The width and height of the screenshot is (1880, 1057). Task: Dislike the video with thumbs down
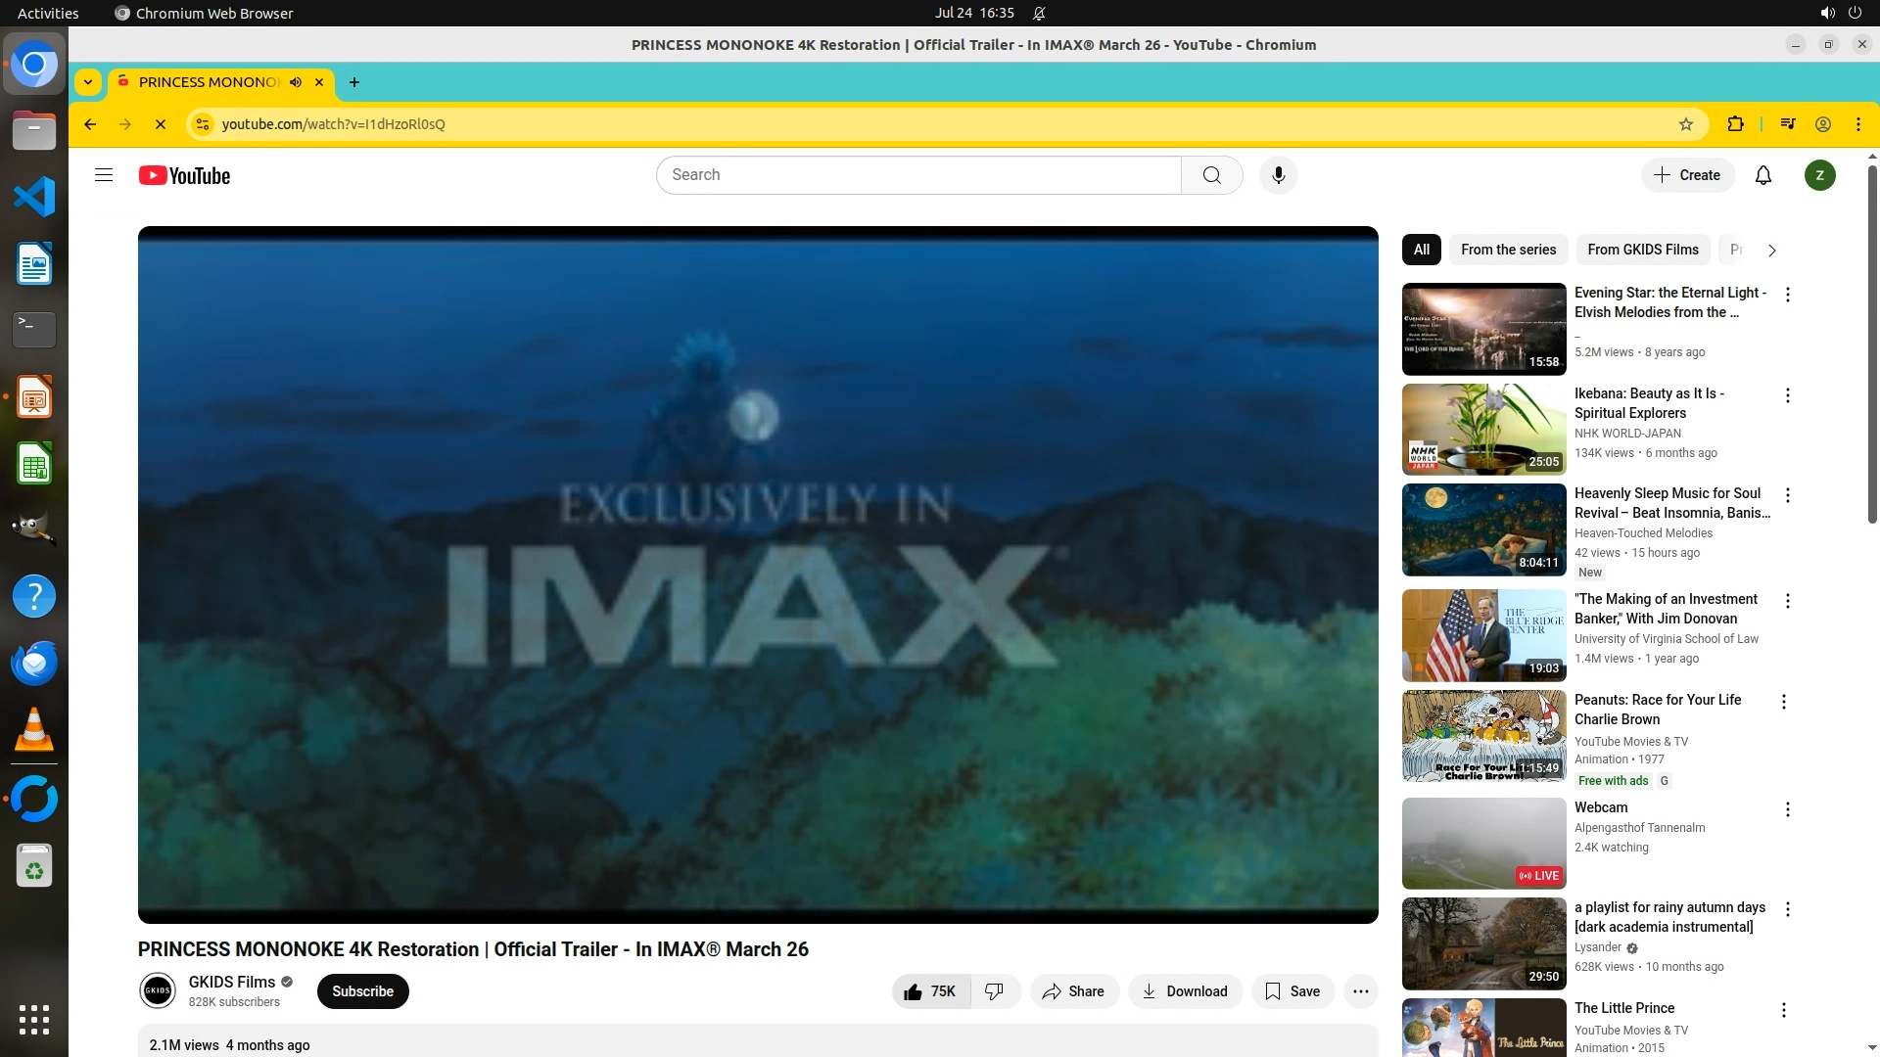point(995,991)
